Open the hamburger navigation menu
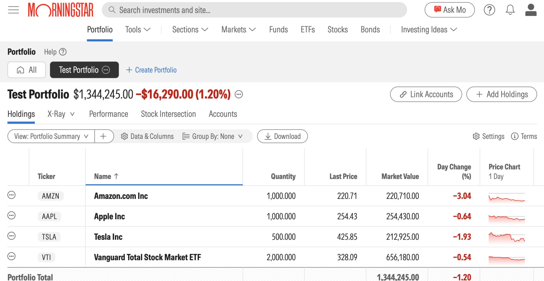This screenshot has height=281, width=544. click(13, 10)
